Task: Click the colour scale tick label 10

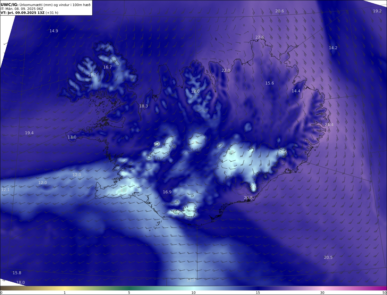Action: point(193,293)
